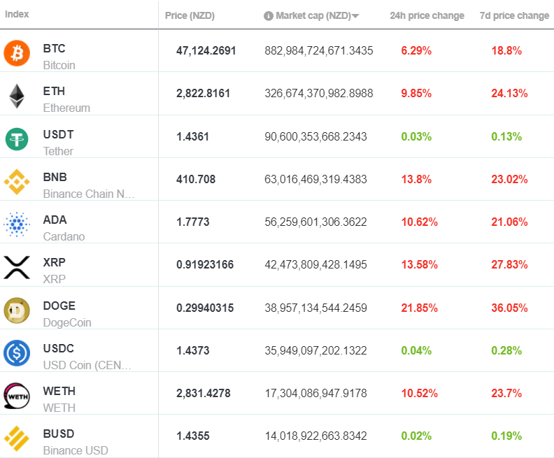The width and height of the screenshot is (554, 458).
Task: Open the ETH ticker link
Action: [x=54, y=91]
